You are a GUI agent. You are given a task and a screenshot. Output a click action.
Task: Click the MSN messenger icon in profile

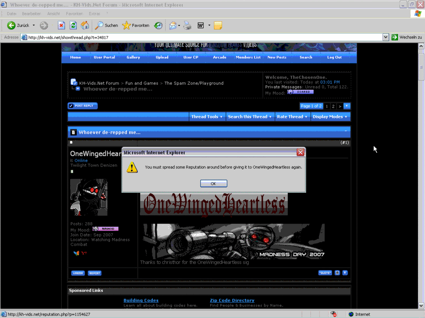pyautogui.click(x=76, y=253)
